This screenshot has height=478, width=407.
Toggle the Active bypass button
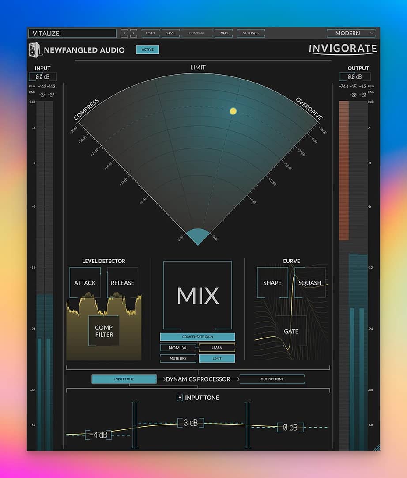click(147, 49)
